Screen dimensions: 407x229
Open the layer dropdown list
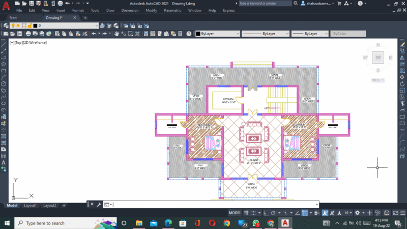coord(96,25)
